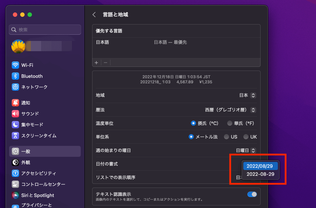Choose the 華氏 (°F) temperature option
The width and height of the screenshot is (316, 208).
(230, 123)
